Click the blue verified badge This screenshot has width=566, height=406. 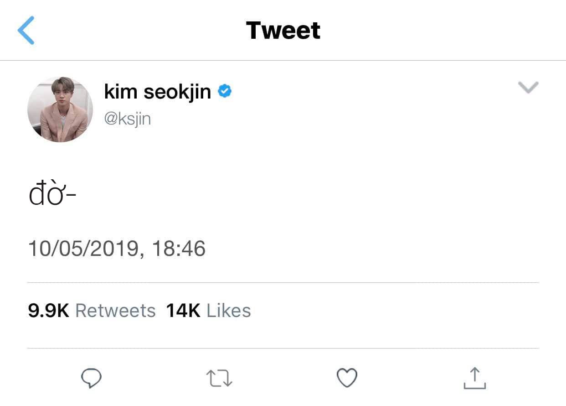click(225, 92)
